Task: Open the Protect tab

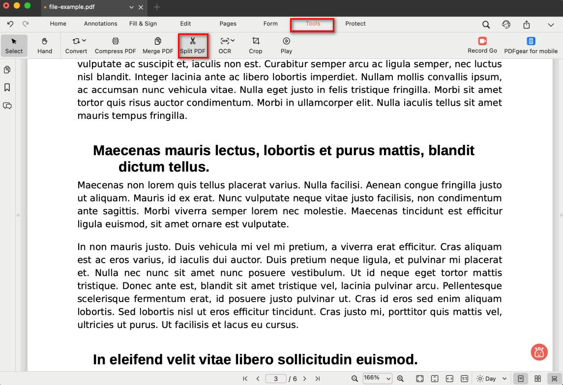Action: [x=355, y=24]
